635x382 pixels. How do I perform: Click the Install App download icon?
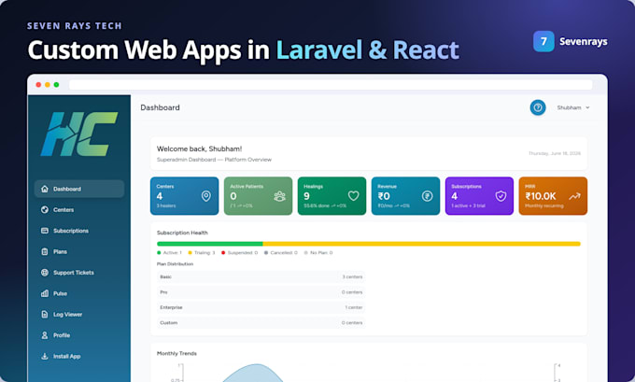point(45,357)
